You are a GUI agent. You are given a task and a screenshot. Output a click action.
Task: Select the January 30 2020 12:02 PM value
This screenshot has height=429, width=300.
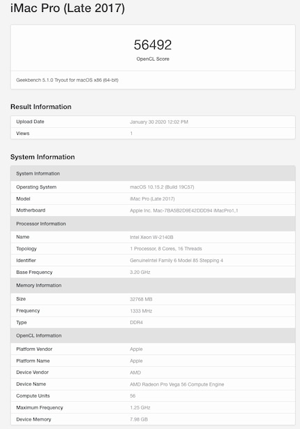[159, 122]
